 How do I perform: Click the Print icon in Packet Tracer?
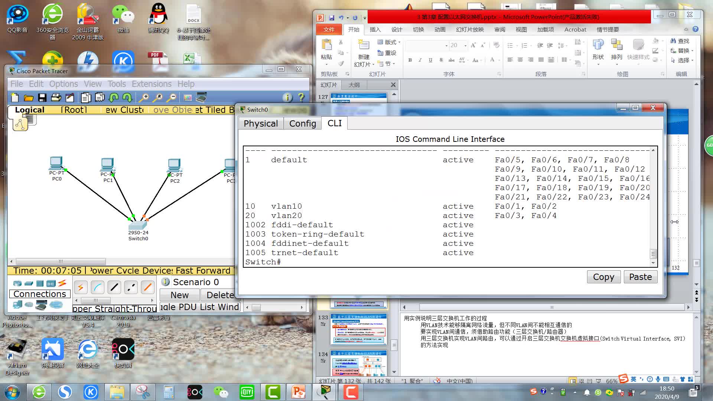(x=56, y=98)
